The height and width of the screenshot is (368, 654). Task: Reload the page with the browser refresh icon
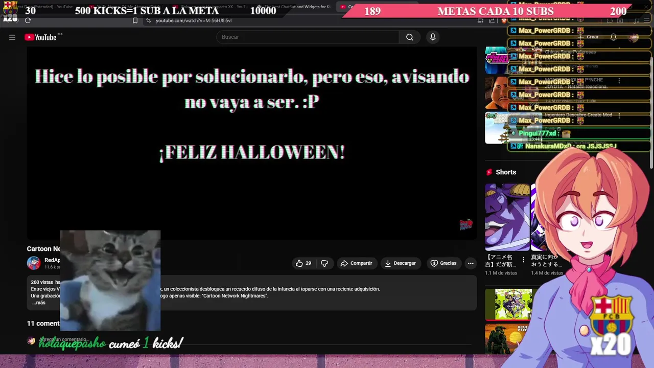pyautogui.click(x=28, y=20)
